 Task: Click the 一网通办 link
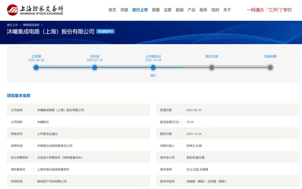tap(255, 10)
